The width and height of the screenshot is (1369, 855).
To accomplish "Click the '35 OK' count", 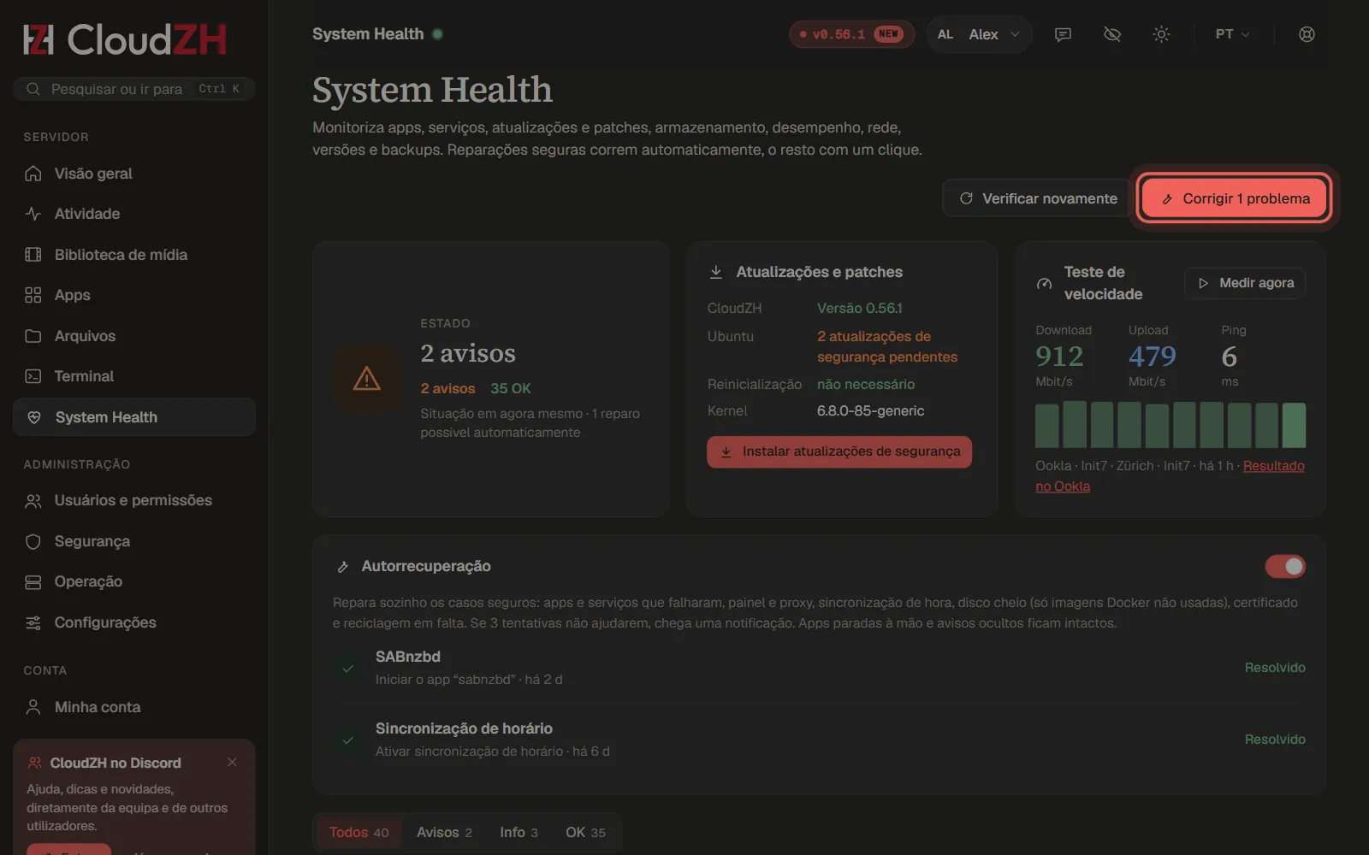I will (511, 389).
